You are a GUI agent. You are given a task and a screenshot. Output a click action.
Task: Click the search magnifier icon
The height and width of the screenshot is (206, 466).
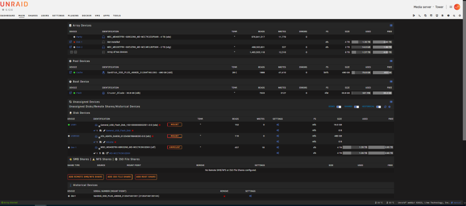click(454, 15)
